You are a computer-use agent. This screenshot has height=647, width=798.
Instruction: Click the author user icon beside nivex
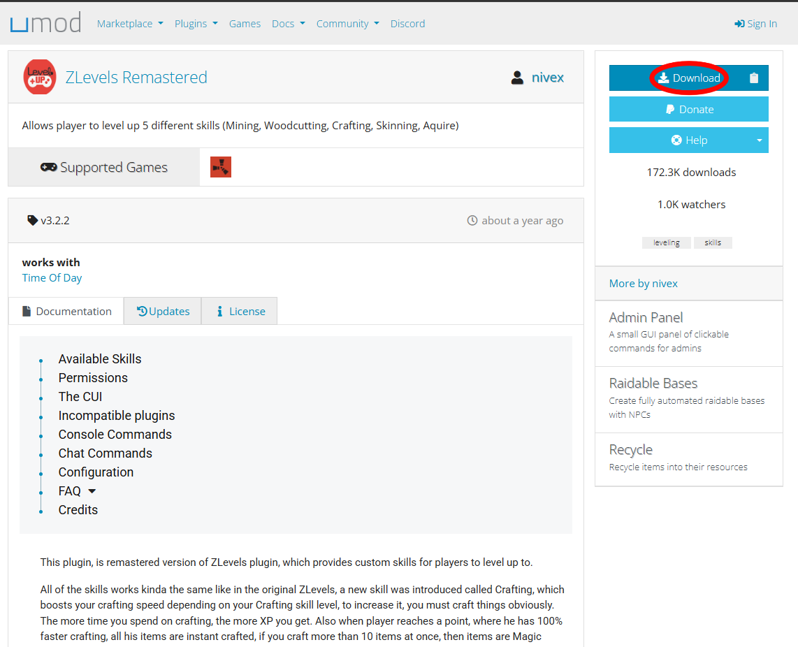coord(517,78)
